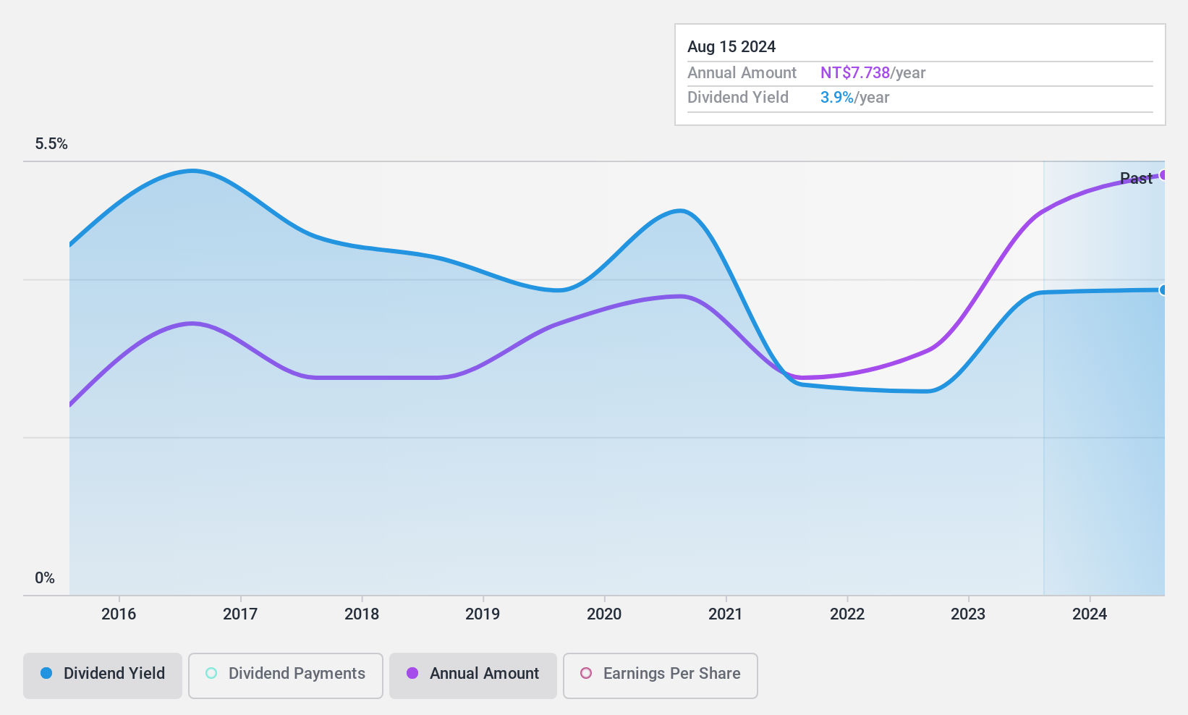Click the Dividend Yield tooltip row label
The height and width of the screenshot is (715, 1188).
[738, 98]
